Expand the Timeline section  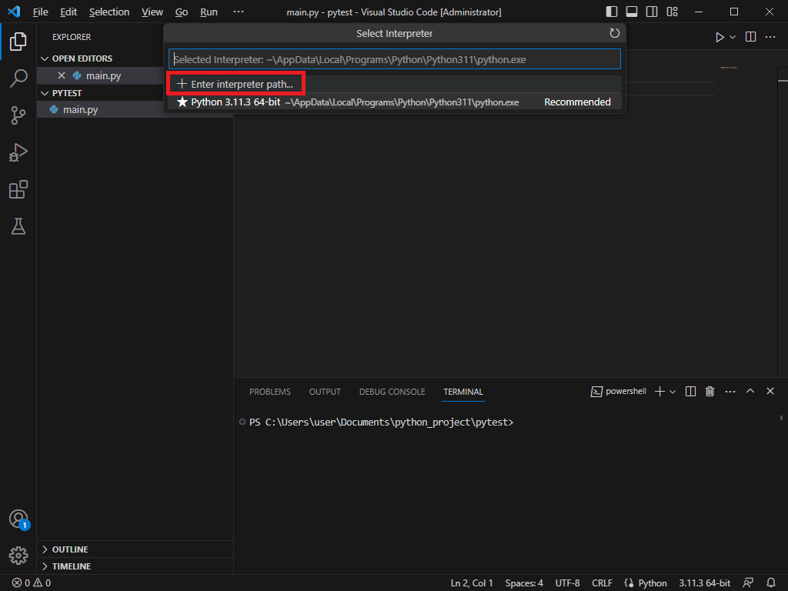tap(71, 566)
